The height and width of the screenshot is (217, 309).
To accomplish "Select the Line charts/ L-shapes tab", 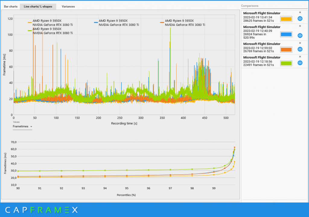I will (38, 7).
